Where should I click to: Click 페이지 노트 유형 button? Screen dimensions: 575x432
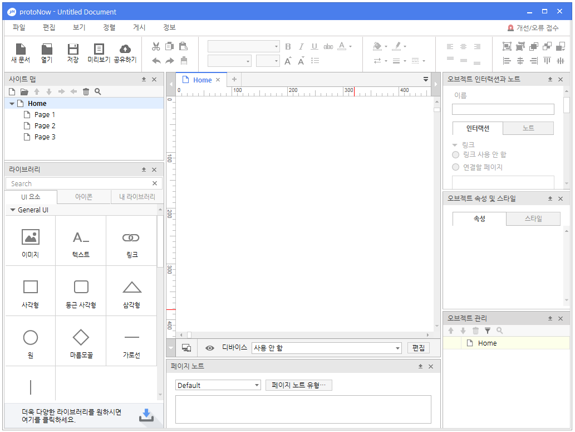coord(298,385)
